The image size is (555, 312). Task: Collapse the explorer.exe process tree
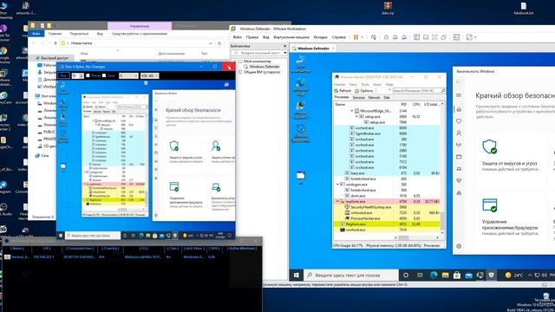pos(337,202)
